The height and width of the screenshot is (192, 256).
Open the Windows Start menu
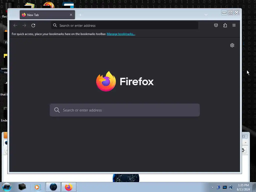(x=7, y=187)
